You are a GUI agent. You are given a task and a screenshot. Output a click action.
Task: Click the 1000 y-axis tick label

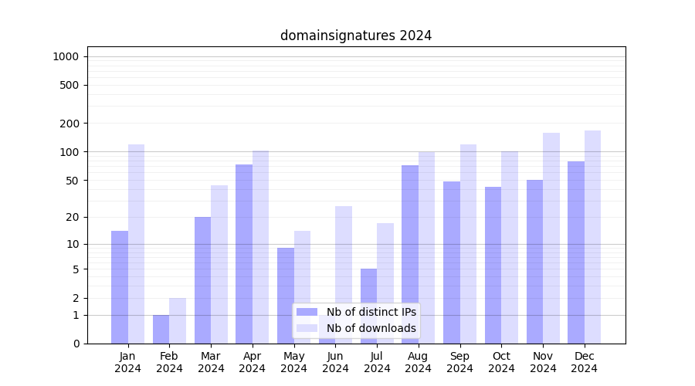coord(66,56)
